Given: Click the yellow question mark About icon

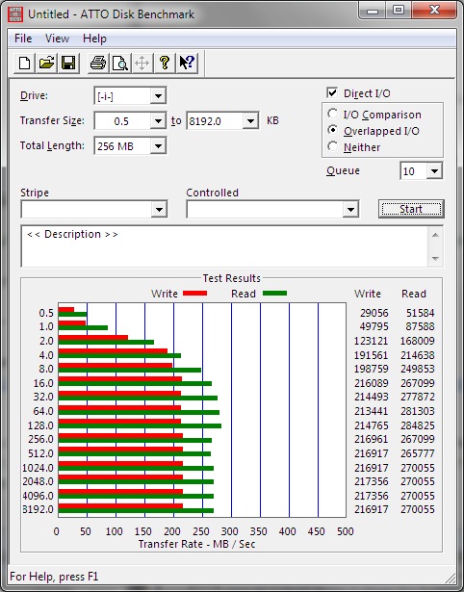Looking at the screenshot, I should click(165, 63).
